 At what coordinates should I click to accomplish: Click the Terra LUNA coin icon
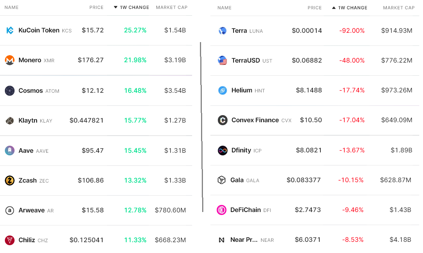(x=222, y=30)
